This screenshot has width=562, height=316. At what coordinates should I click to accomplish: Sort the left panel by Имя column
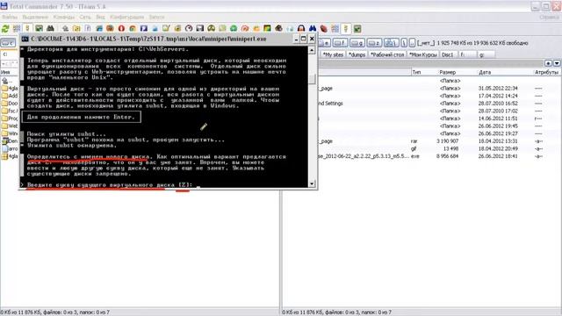(x=5, y=72)
